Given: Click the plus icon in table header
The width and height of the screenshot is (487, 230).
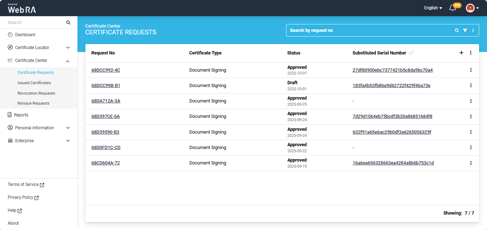Looking at the screenshot, I should [x=461, y=53].
